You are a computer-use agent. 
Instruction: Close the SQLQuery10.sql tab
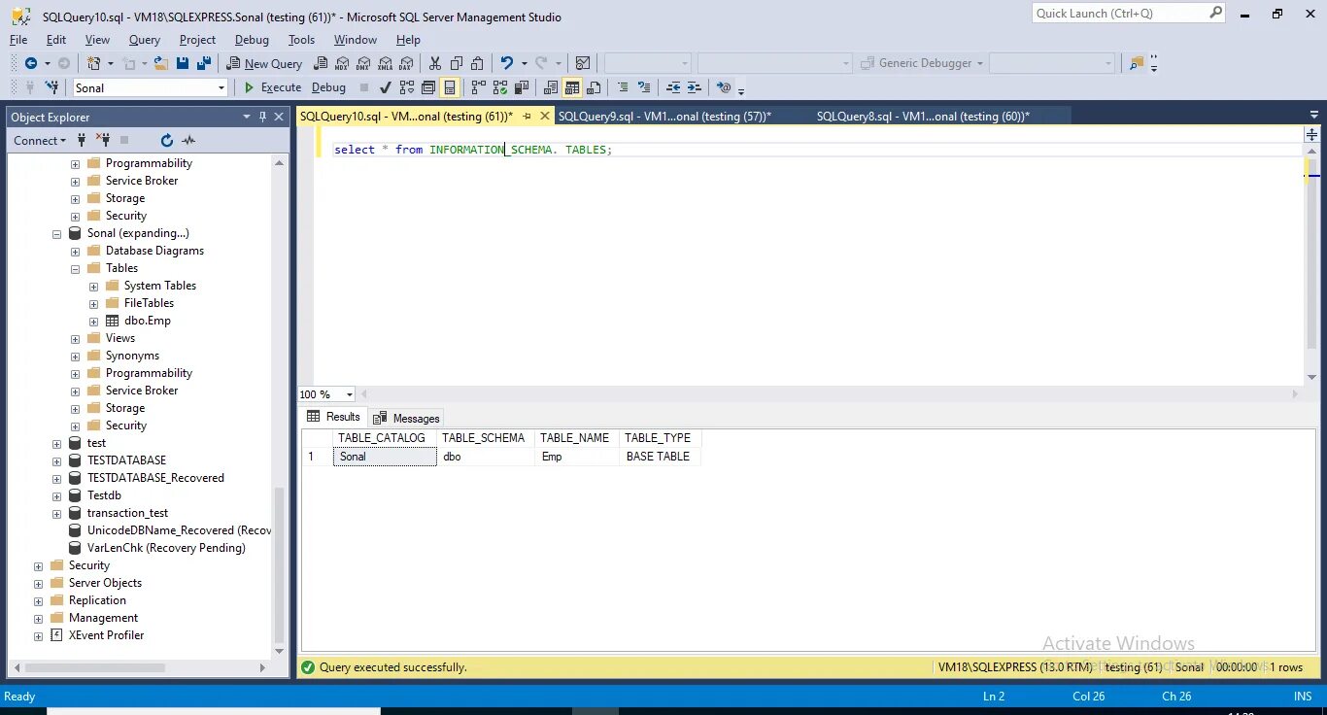(545, 116)
